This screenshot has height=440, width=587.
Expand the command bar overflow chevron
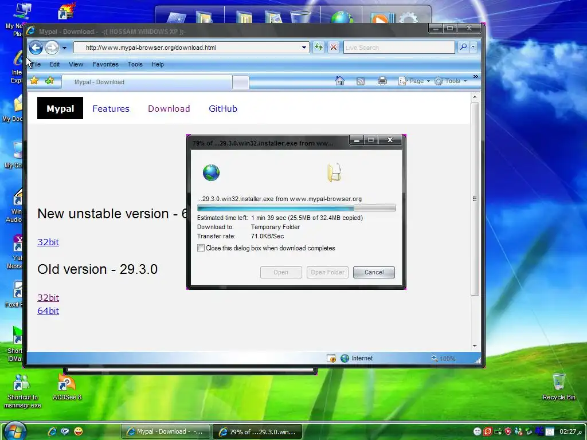tap(475, 77)
